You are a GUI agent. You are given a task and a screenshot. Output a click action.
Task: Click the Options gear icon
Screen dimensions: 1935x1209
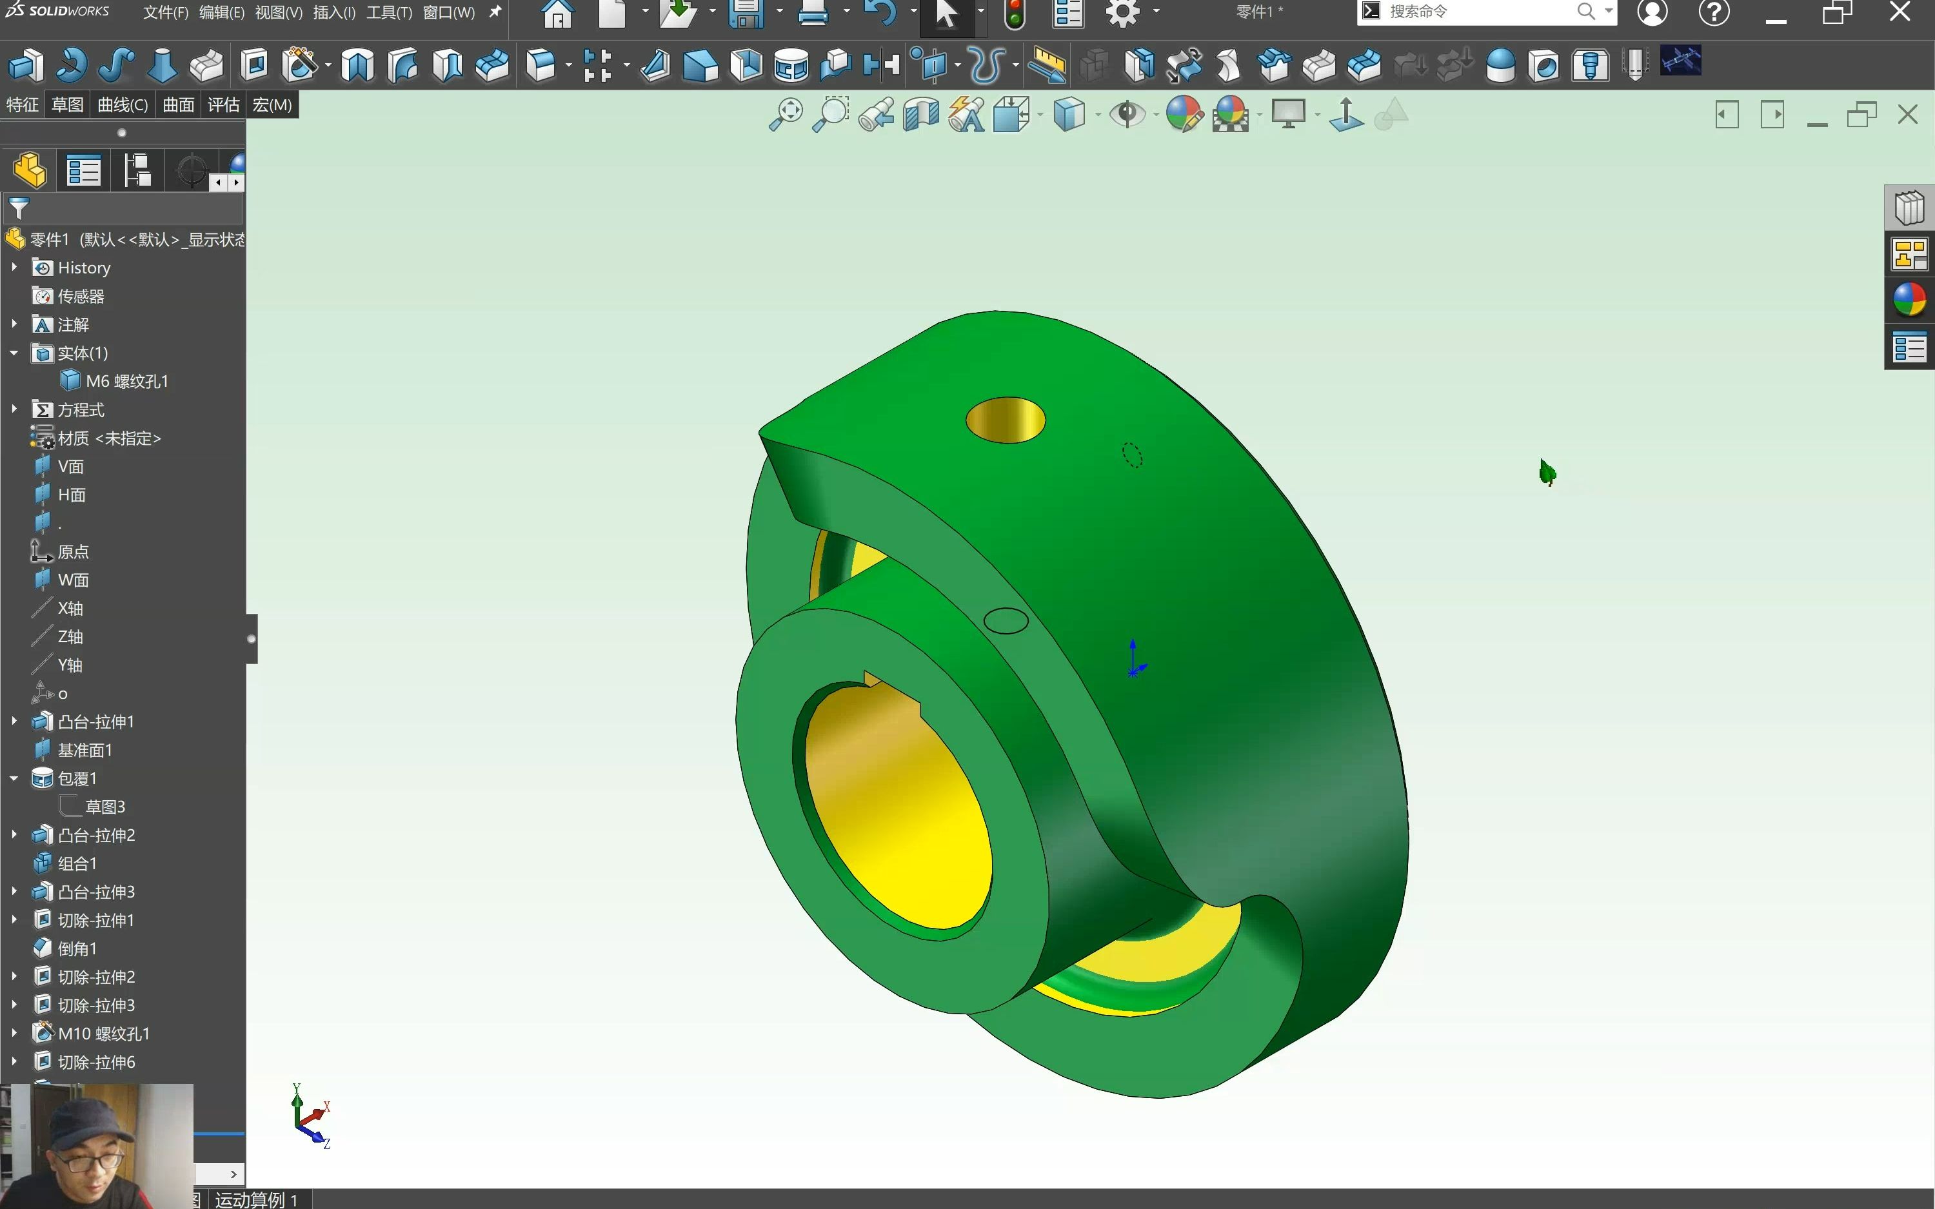(x=1122, y=14)
